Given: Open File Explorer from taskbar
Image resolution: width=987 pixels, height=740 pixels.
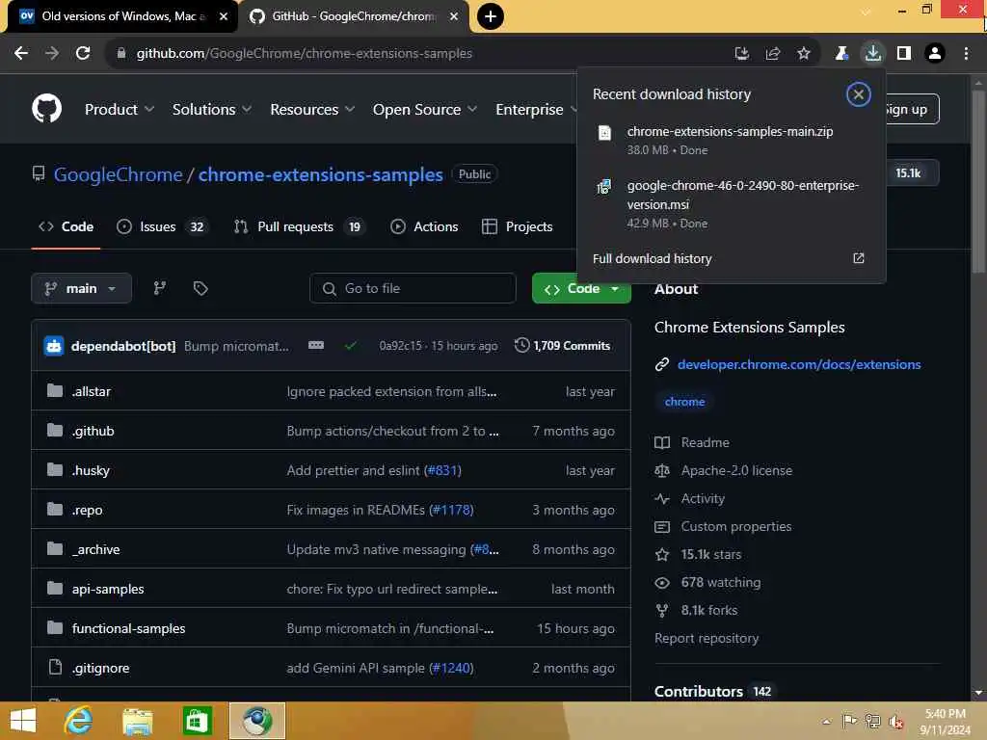Looking at the screenshot, I should [x=137, y=721].
